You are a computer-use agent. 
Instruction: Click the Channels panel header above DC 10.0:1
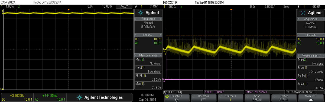[148, 35]
